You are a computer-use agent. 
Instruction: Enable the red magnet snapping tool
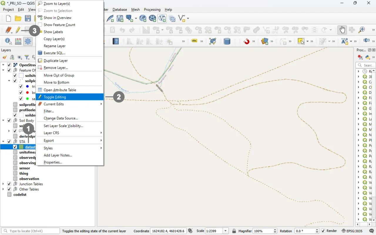(246, 41)
